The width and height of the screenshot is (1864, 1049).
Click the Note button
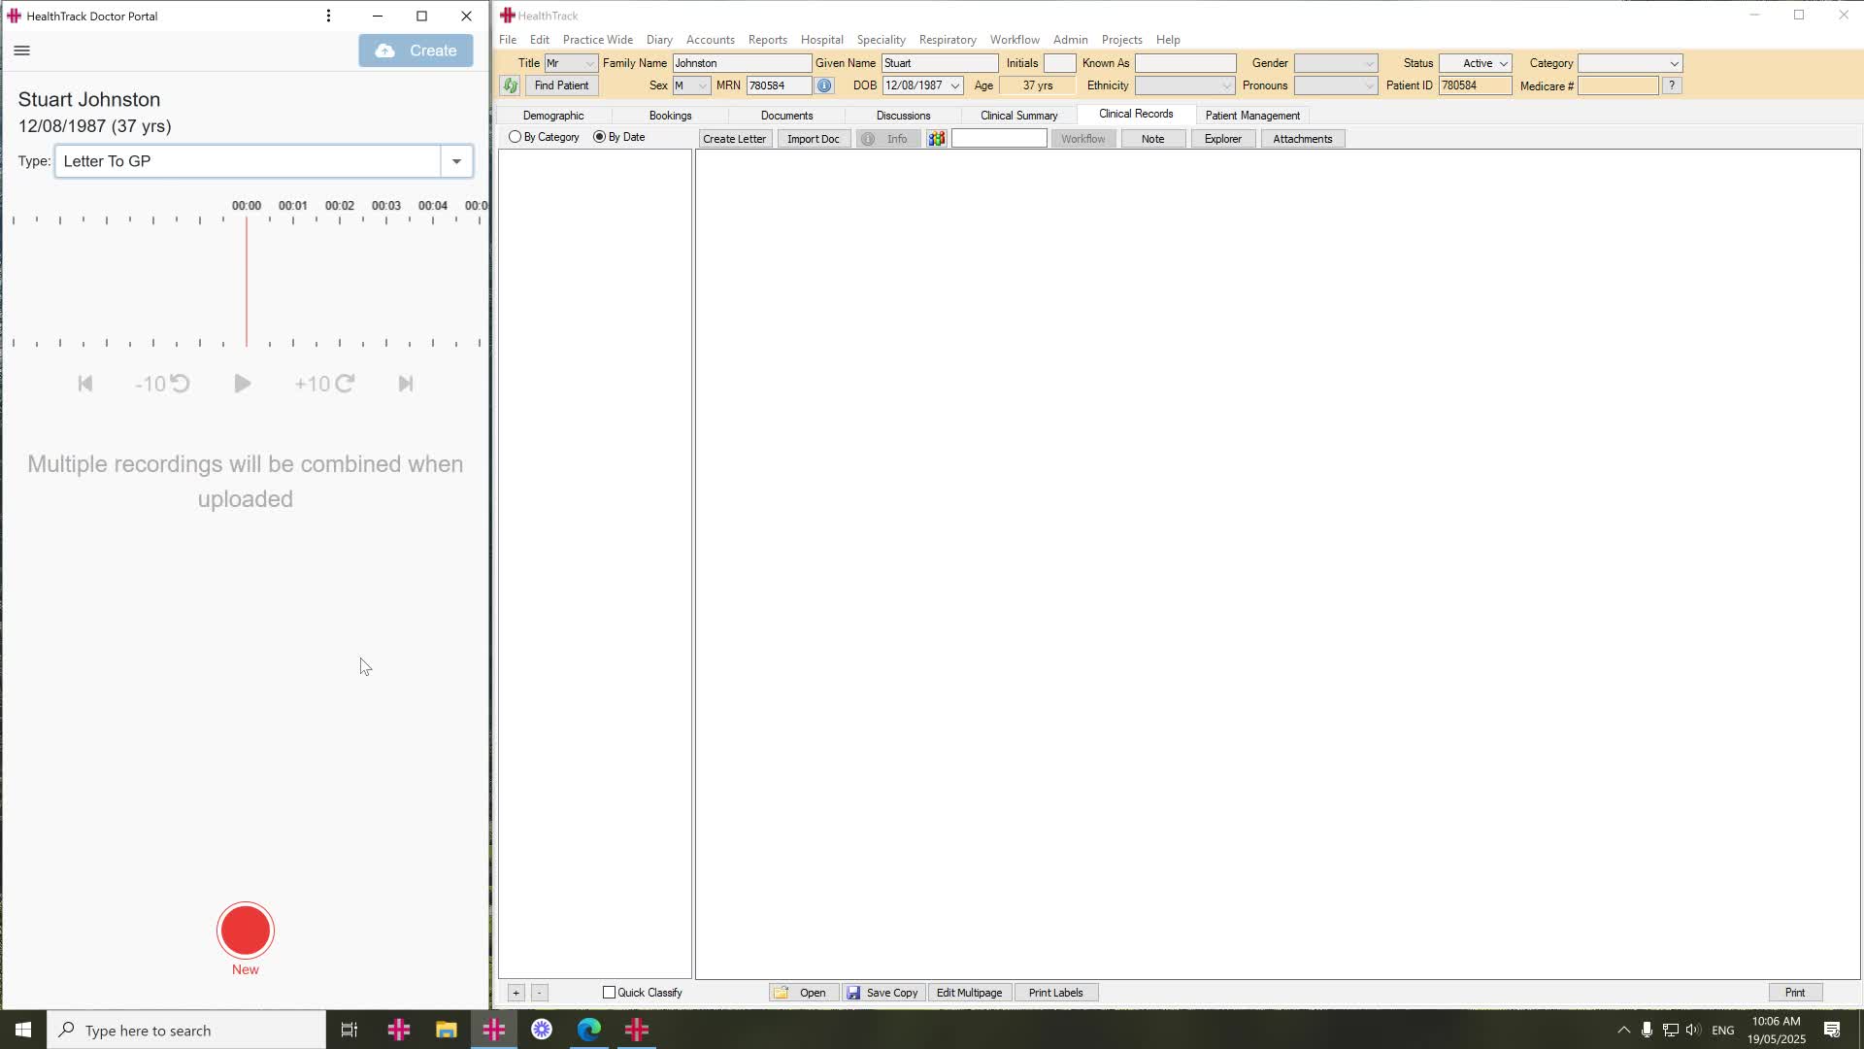pyautogui.click(x=1153, y=139)
